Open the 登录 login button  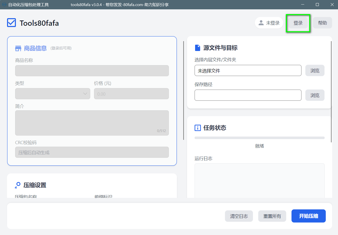[298, 23]
